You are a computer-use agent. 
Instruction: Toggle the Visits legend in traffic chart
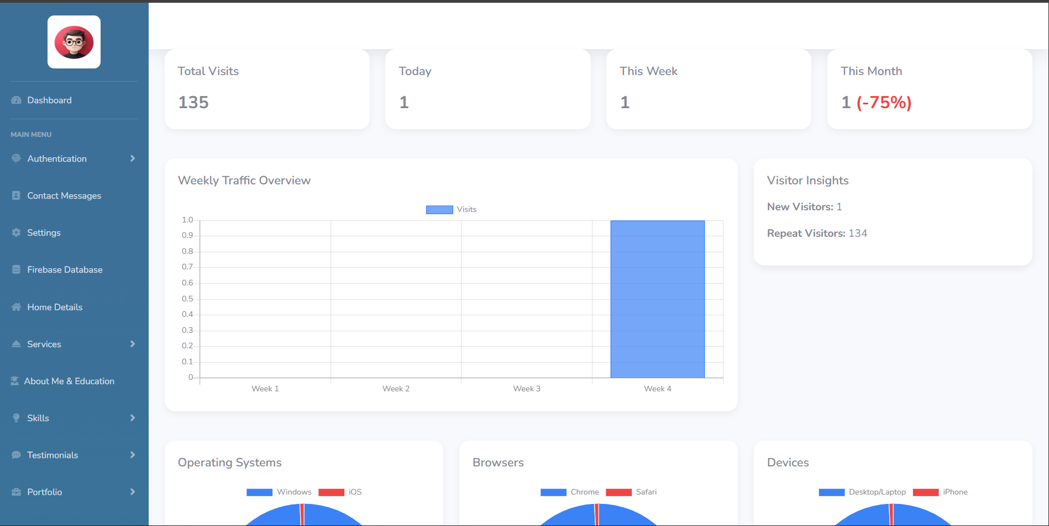[x=451, y=210]
